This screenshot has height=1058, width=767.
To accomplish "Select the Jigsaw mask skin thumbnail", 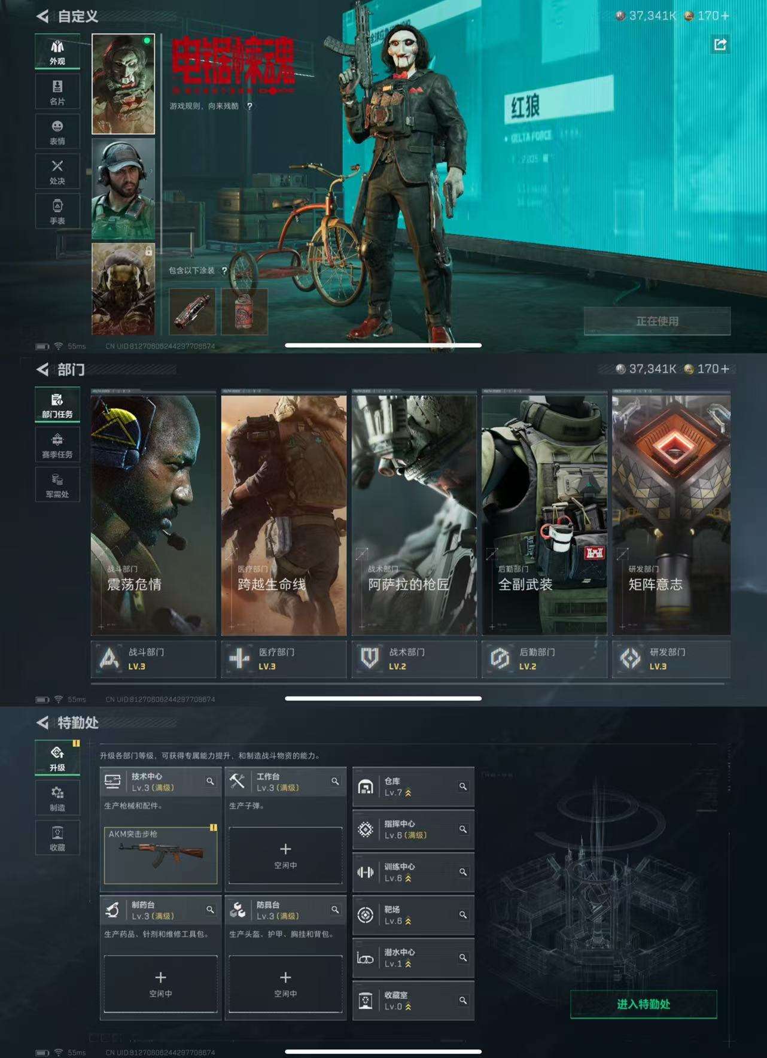I will (123, 84).
